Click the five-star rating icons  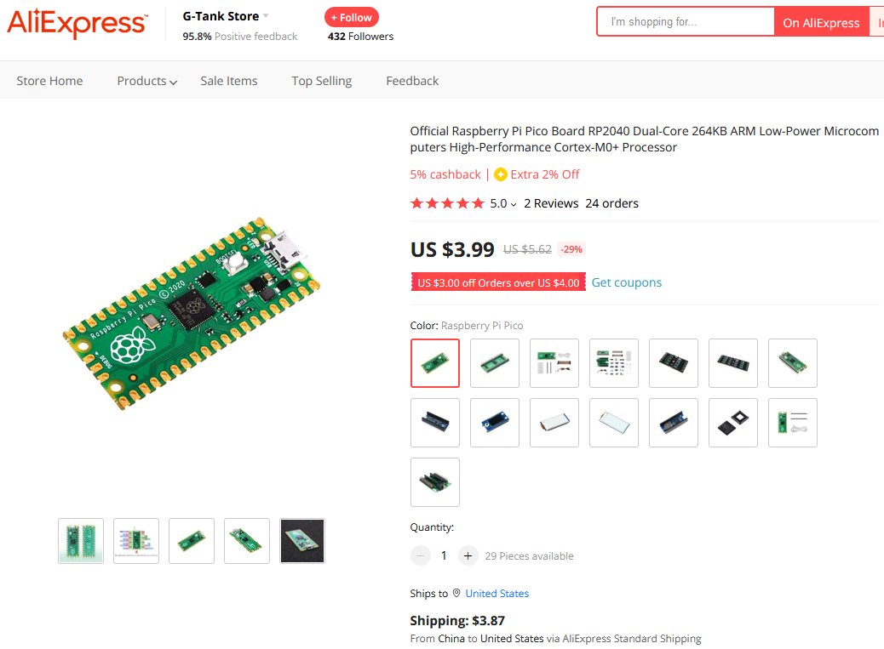[447, 203]
